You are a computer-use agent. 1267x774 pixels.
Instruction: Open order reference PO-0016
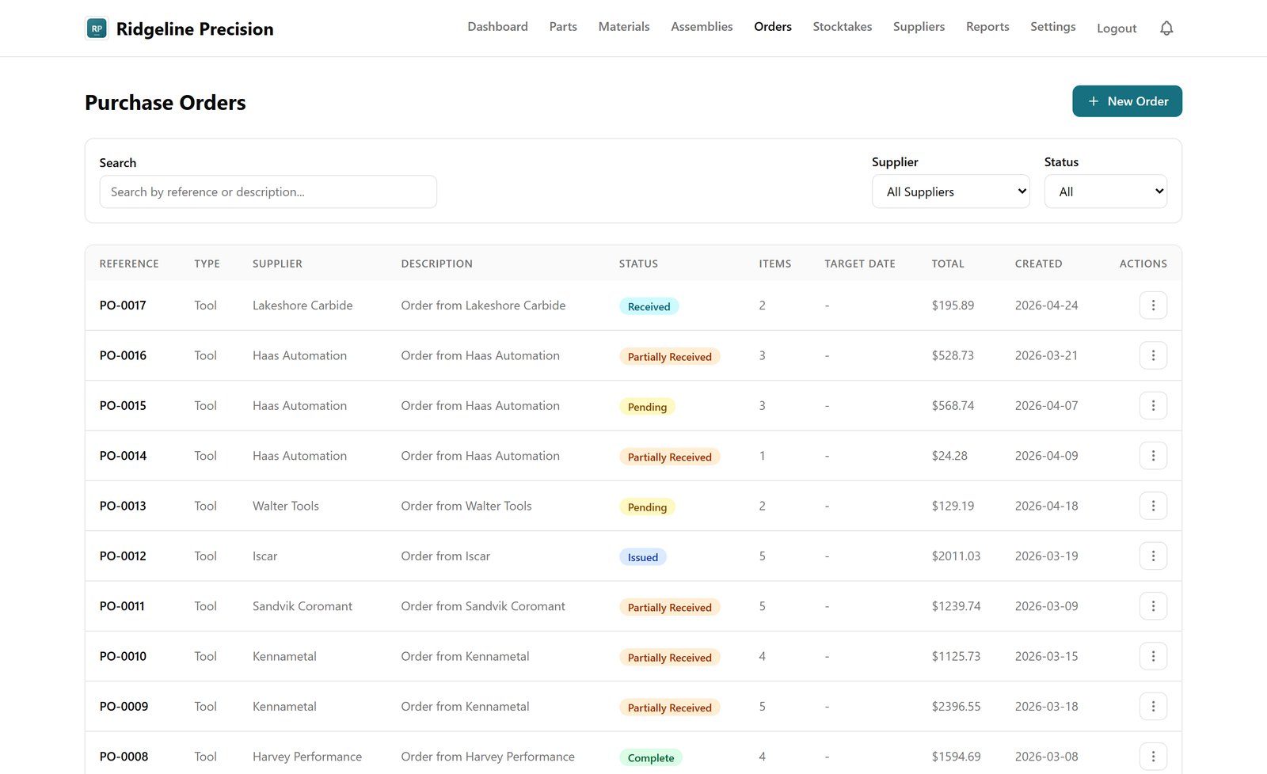tap(123, 355)
